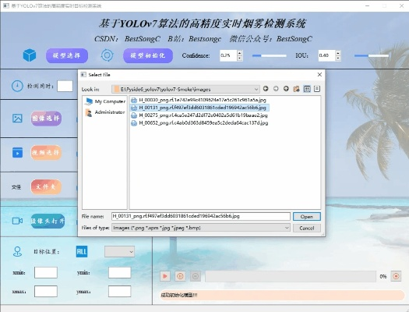Click the greyed stop button in playback bar
The height and width of the screenshot is (312, 409).
pos(196,276)
